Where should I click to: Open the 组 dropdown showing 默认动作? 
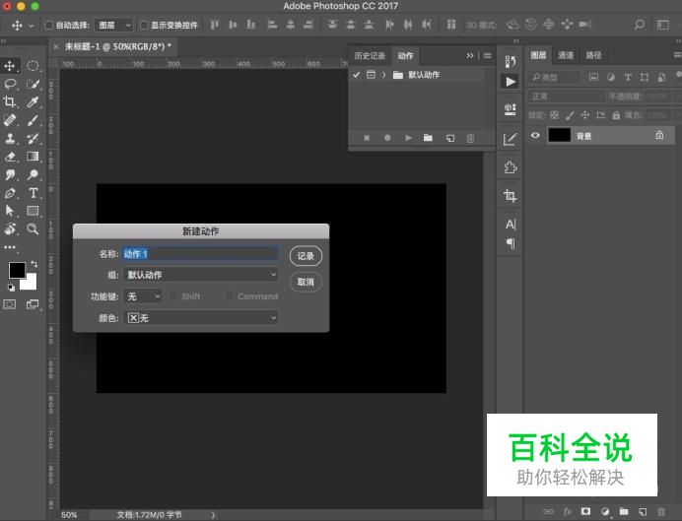[x=201, y=275]
